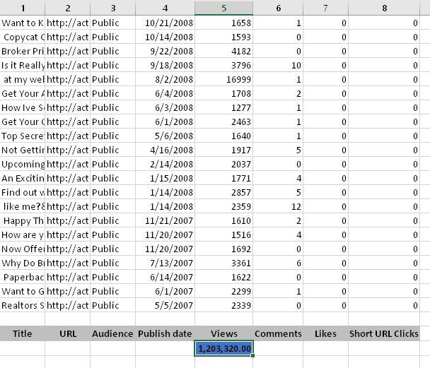Screen dimensions: 430x368
Task: Click the URL header cell
Action: pos(68,333)
